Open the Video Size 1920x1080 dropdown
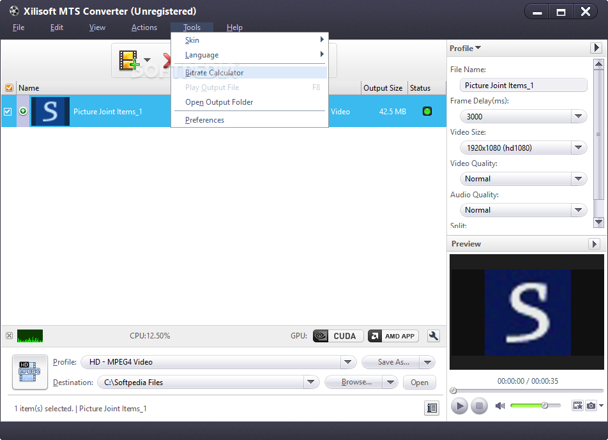Viewport: 608px width, 440px height. point(578,148)
